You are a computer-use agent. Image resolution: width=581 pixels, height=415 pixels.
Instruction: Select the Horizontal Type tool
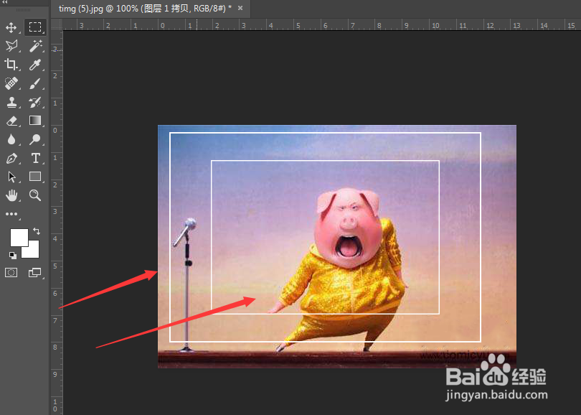click(36, 159)
